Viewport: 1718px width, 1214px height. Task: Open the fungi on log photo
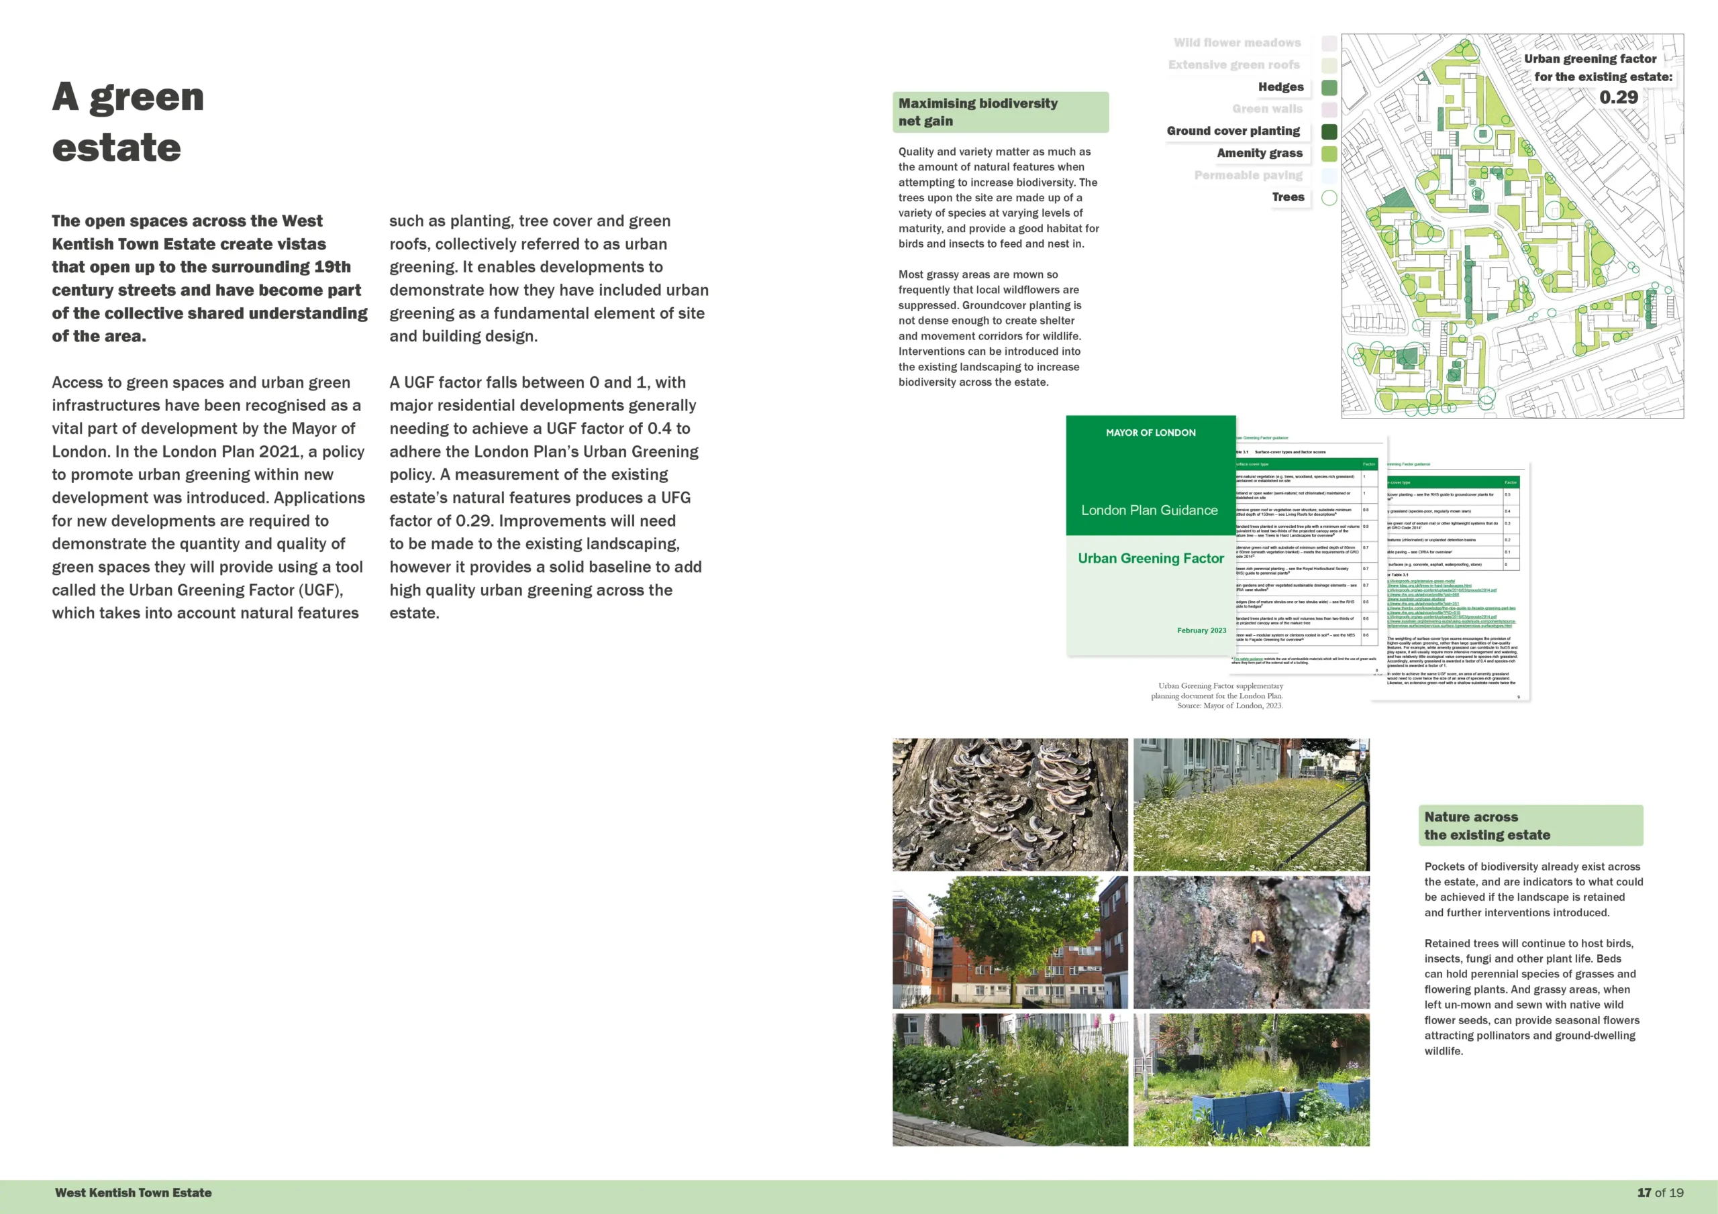click(x=1009, y=804)
